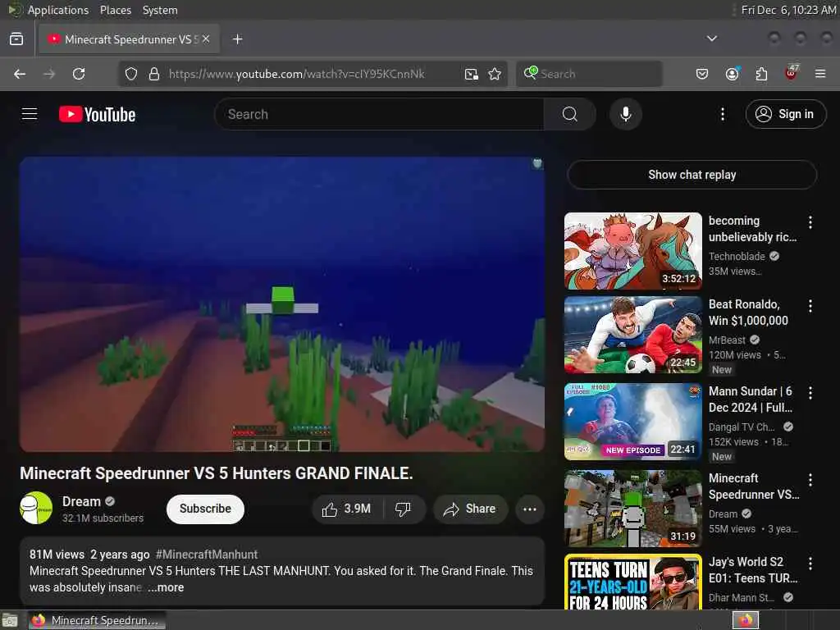The width and height of the screenshot is (840, 630).
Task: Show chat replay
Action: tap(692, 175)
